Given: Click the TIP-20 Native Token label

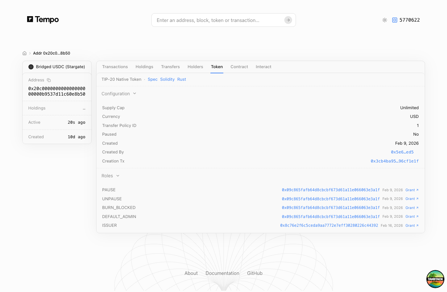Looking at the screenshot, I should click(121, 79).
